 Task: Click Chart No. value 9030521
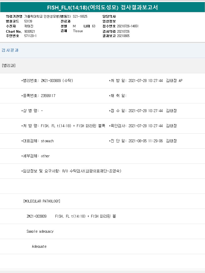30,31
